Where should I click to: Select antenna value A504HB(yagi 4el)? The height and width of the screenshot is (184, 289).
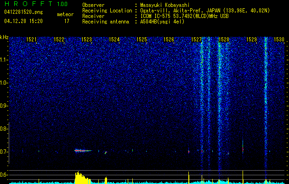pyautogui.click(x=162, y=22)
